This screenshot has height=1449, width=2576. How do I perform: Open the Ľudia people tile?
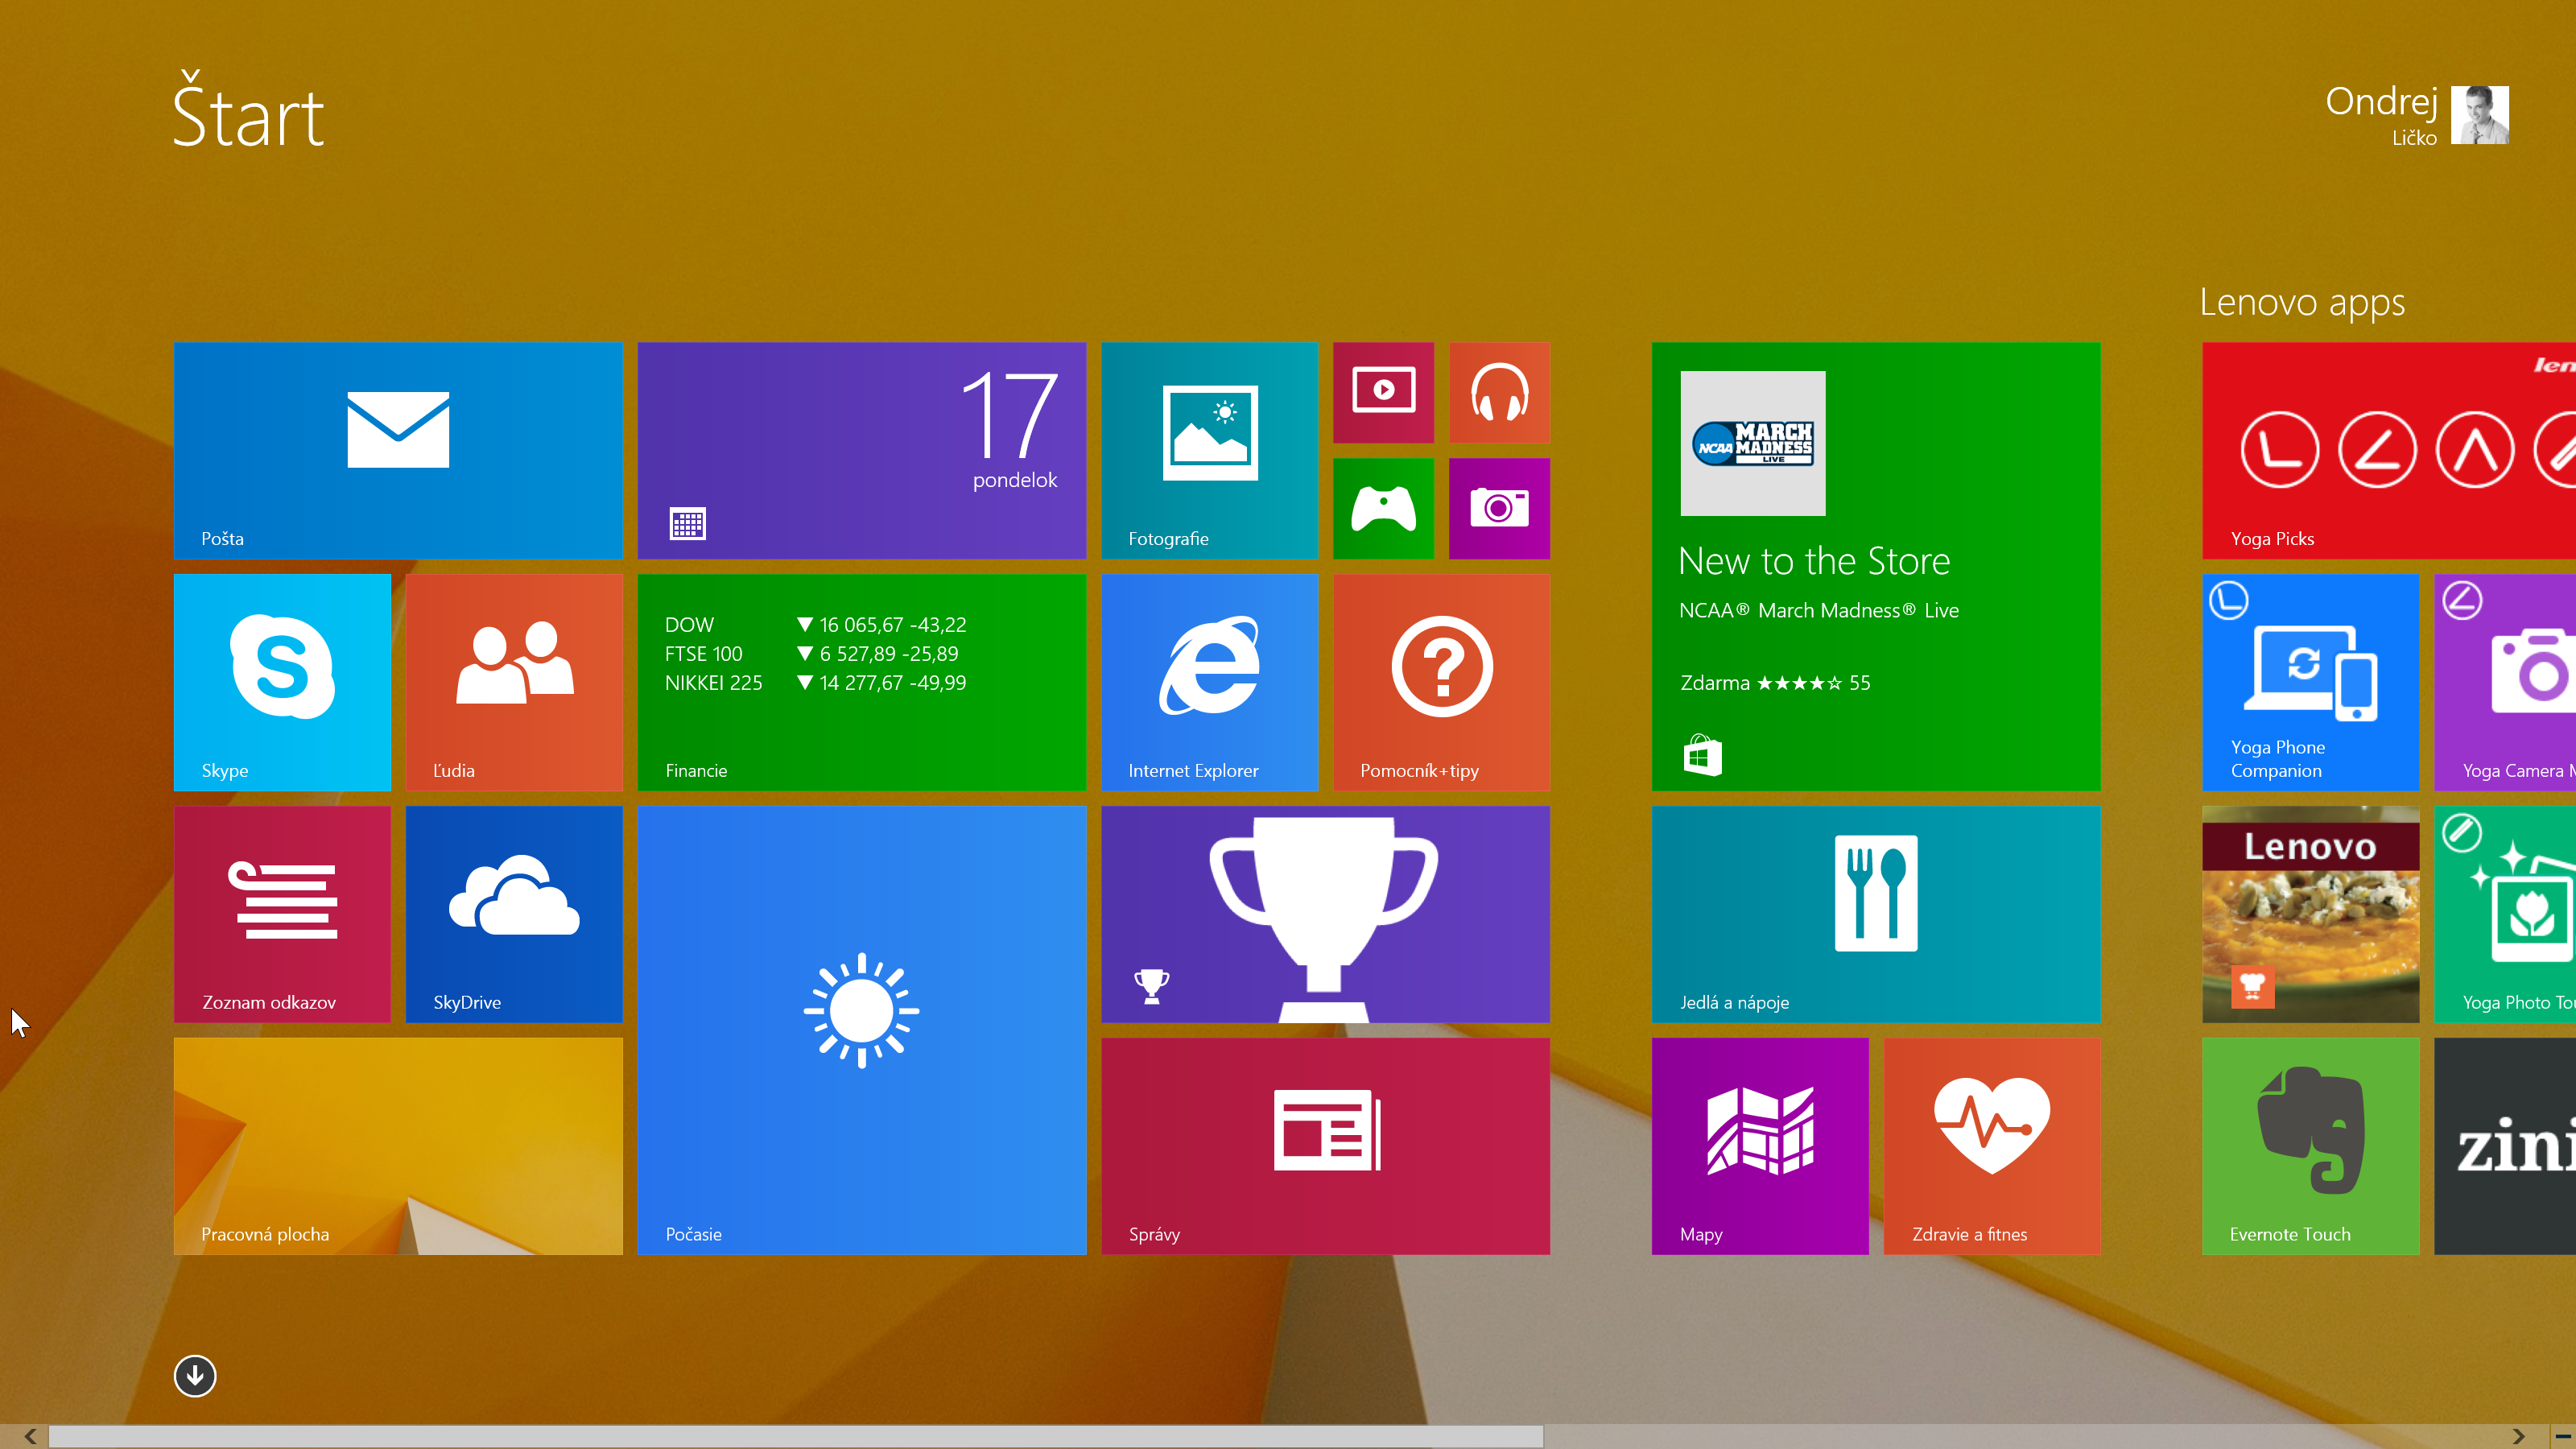(514, 682)
